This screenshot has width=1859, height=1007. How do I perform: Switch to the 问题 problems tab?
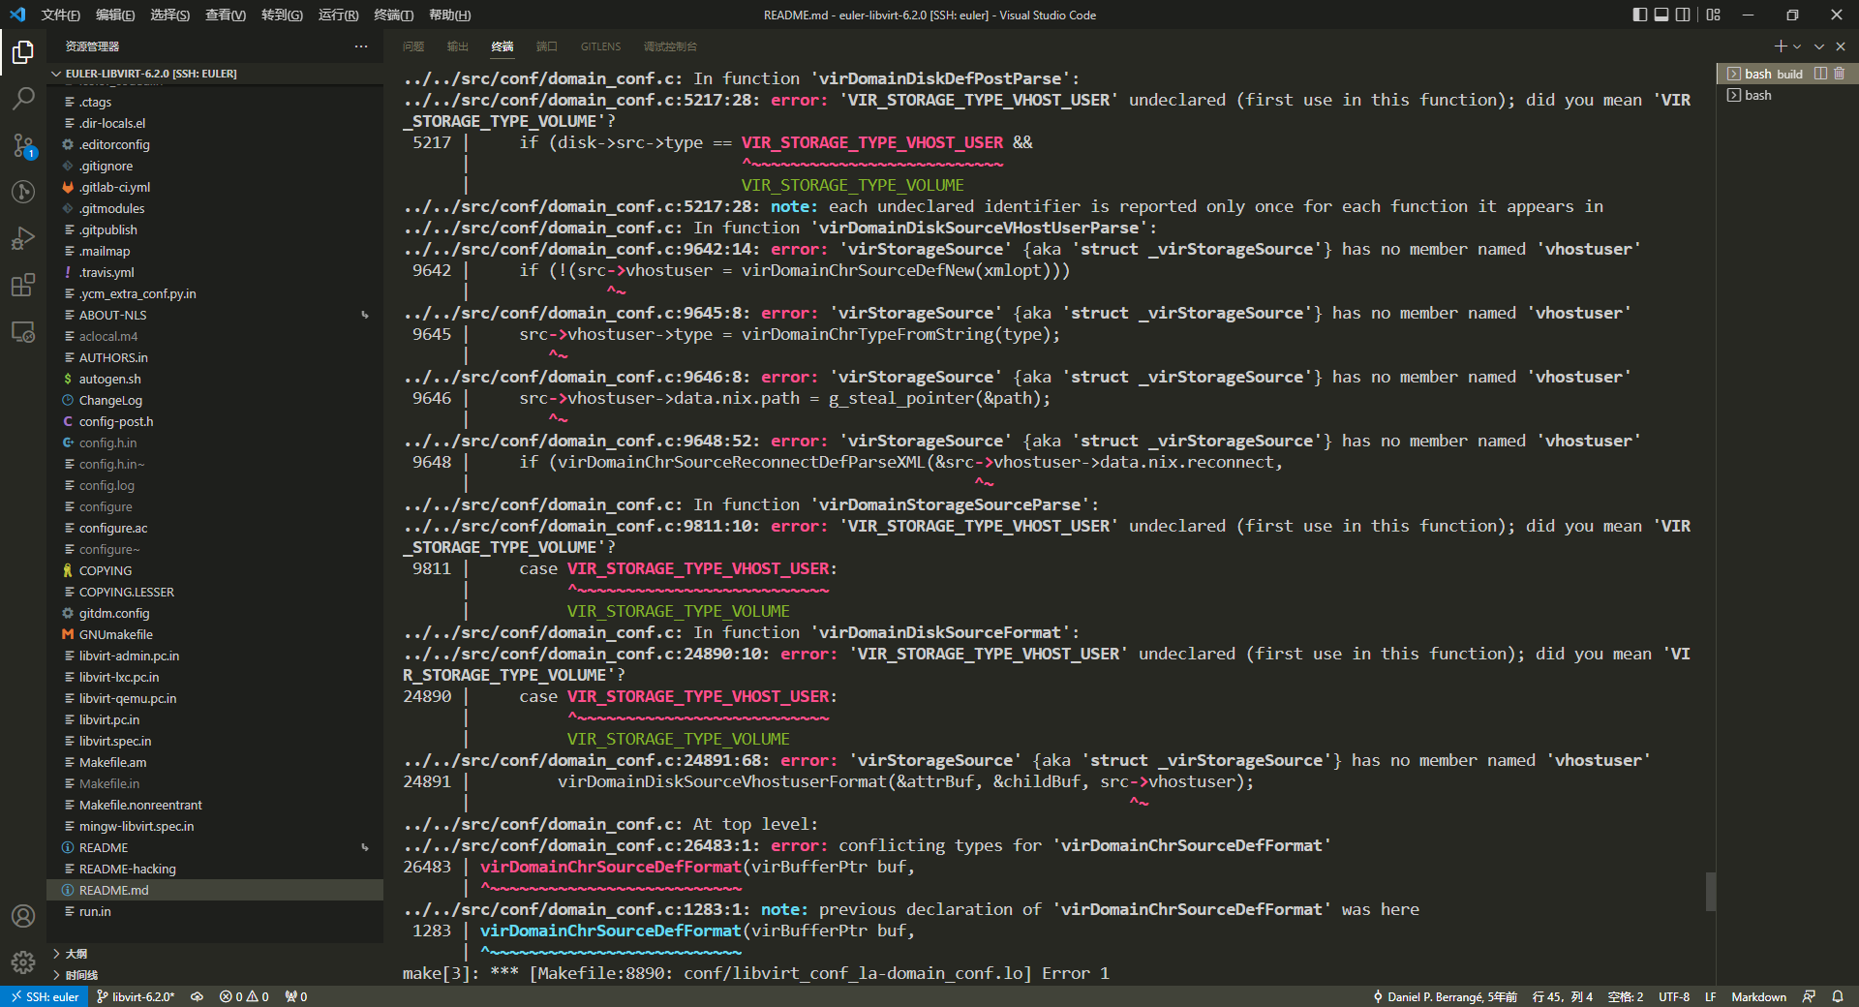(413, 46)
